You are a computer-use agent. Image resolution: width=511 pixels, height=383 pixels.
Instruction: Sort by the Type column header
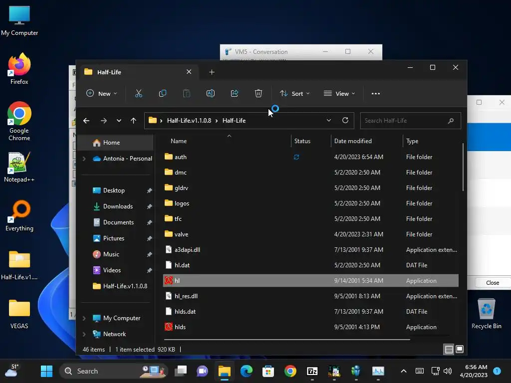pos(412,141)
